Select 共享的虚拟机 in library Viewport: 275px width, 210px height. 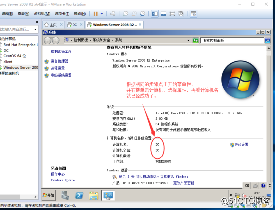tap(9, 73)
